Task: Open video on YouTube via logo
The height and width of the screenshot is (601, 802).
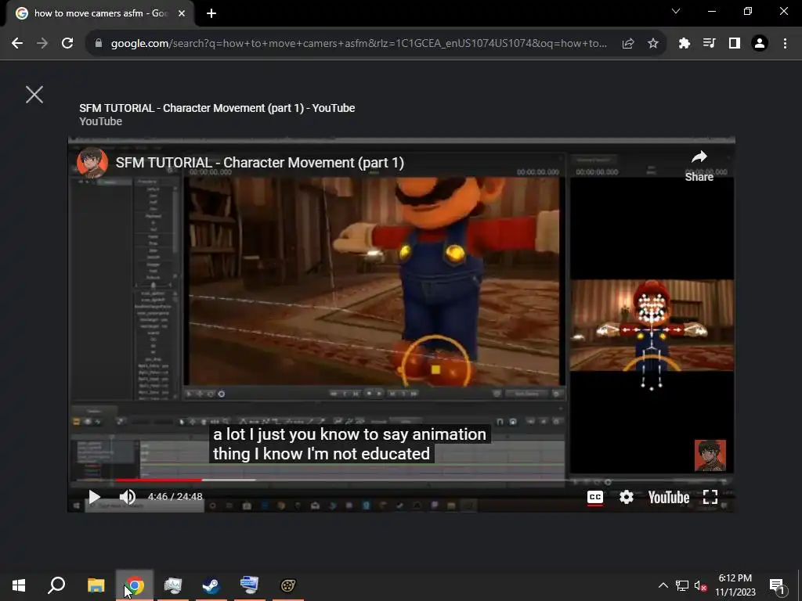Action: click(669, 497)
